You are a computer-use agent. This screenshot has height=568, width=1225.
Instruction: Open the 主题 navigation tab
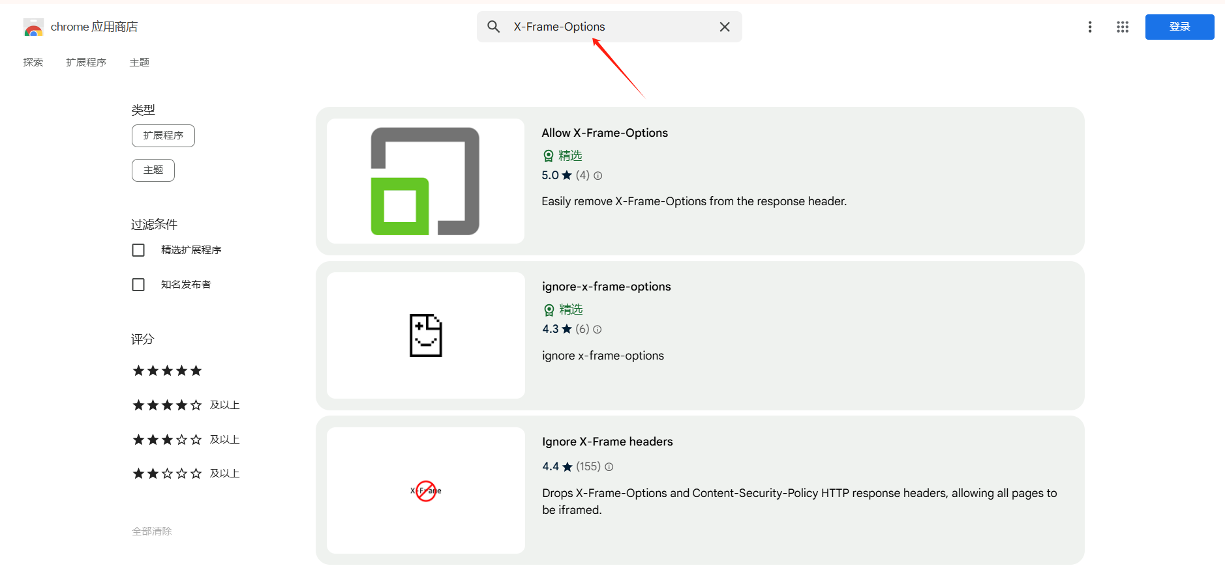140,62
